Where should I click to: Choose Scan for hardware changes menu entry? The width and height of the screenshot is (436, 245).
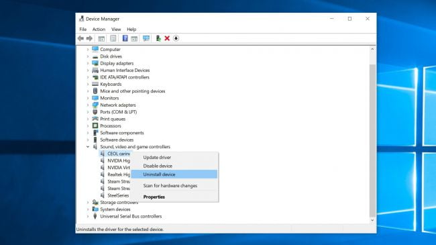[174, 186]
